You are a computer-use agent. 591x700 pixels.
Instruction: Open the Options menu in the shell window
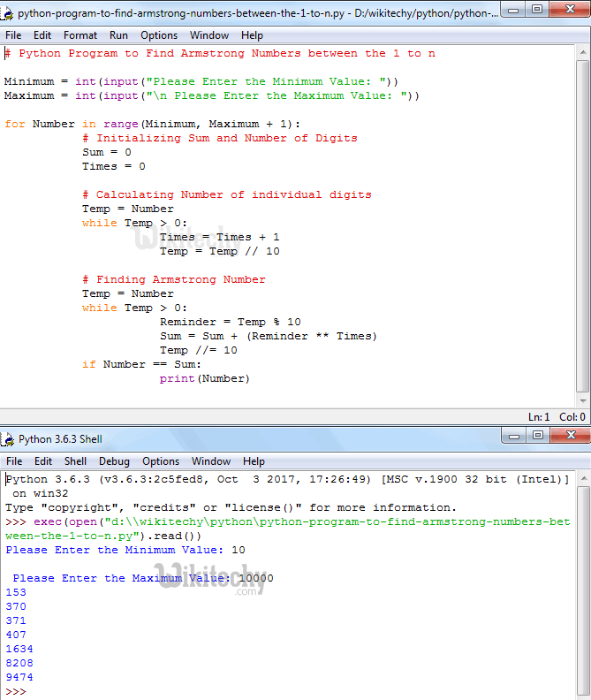161,461
